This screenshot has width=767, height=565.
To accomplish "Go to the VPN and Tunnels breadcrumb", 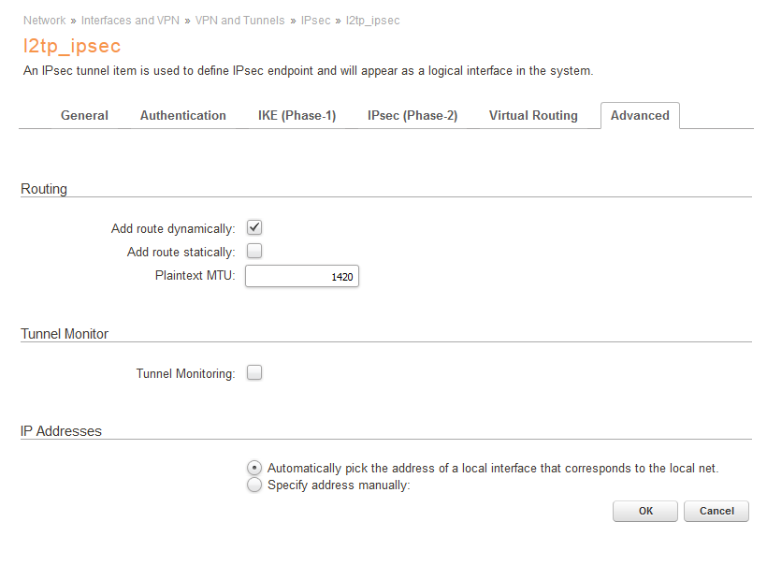I will (x=239, y=20).
